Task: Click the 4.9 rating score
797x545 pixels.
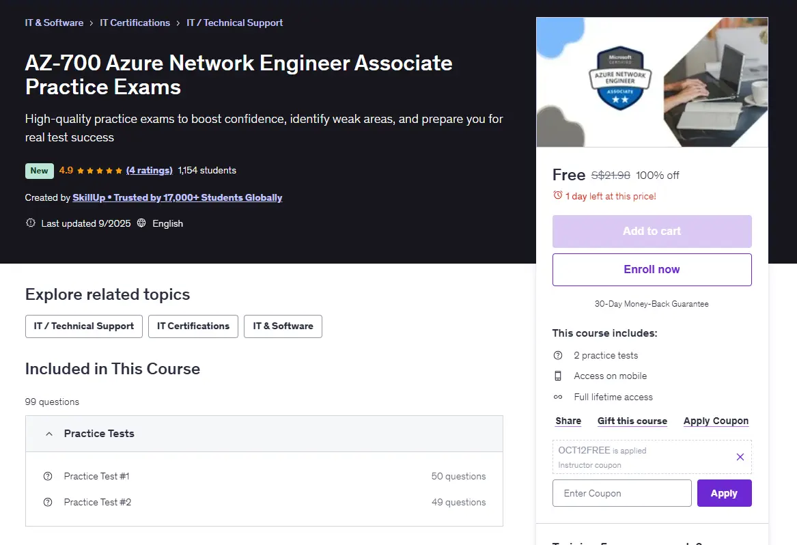Action: pos(66,170)
